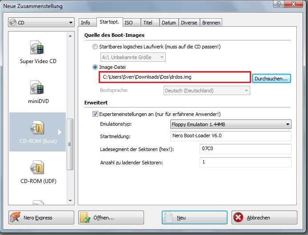Click the Öffnen folder icon

point(86,218)
